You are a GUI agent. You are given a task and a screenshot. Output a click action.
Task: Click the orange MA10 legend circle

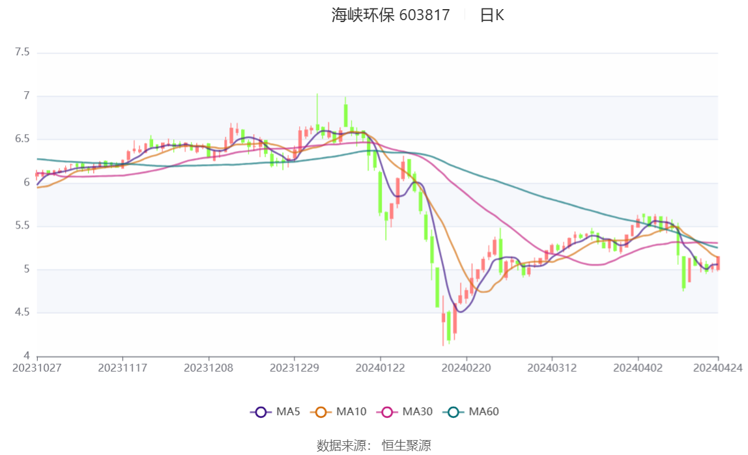click(321, 412)
